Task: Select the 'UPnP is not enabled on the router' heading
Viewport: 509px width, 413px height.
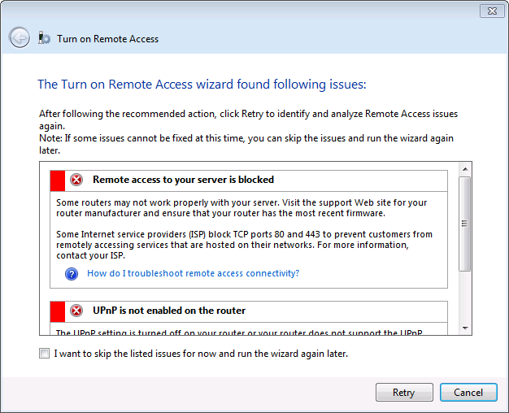Action: click(169, 311)
